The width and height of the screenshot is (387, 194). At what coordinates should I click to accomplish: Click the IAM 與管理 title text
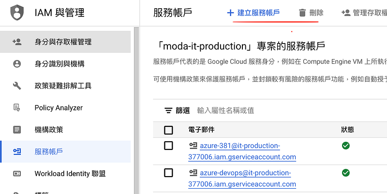tap(60, 13)
